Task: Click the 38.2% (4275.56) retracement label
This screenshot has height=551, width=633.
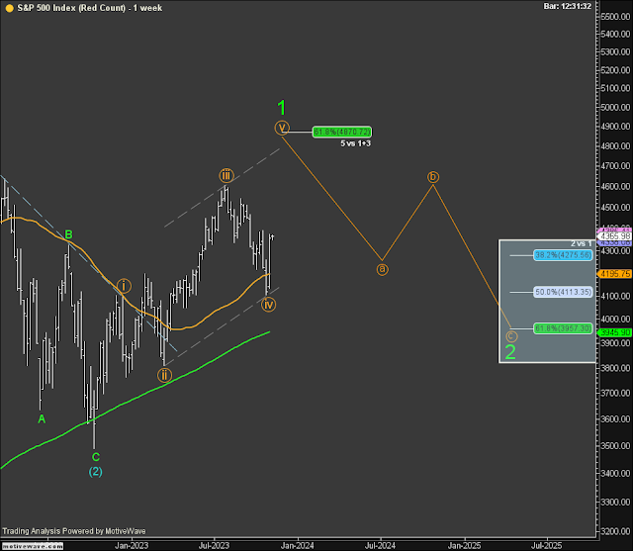Action: [563, 255]
